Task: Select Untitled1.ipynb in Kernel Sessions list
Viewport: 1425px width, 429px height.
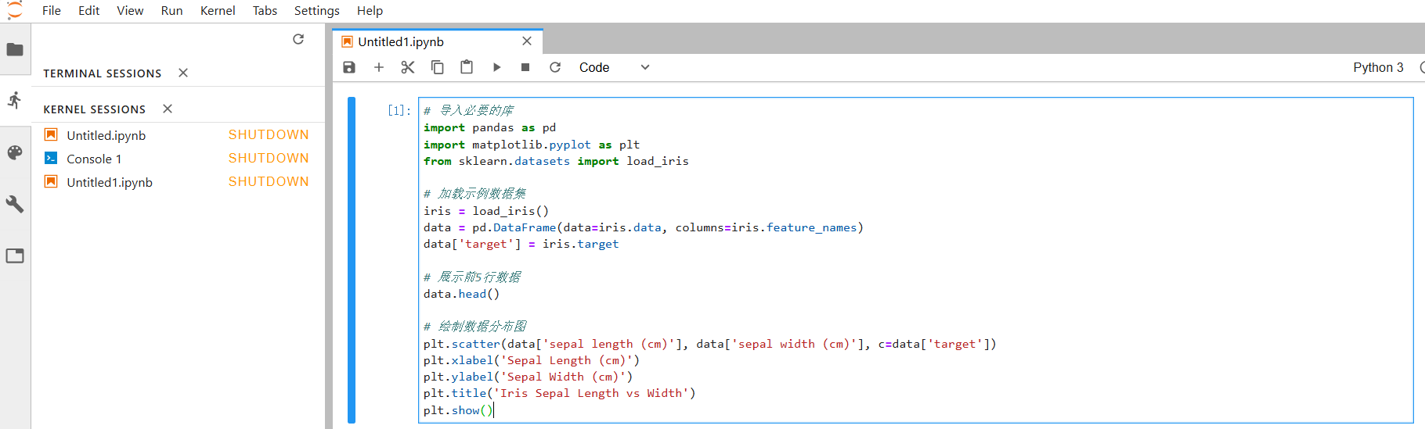Action: tap(110, 182)
